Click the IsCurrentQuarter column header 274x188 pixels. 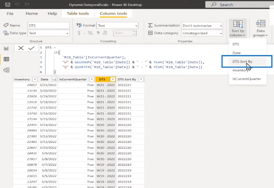tap(73, 79)
